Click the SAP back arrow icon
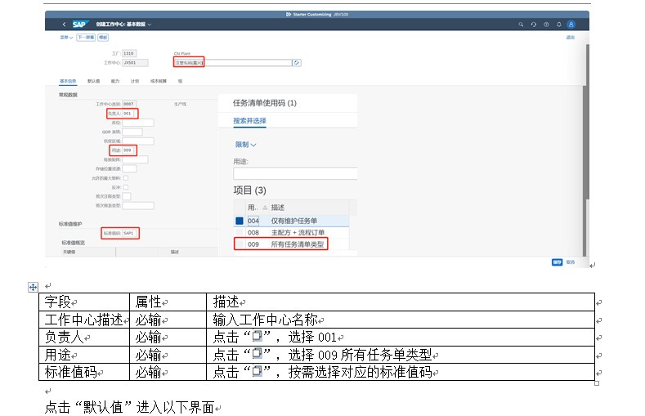The image size is (645, 416). pos(64,25)
